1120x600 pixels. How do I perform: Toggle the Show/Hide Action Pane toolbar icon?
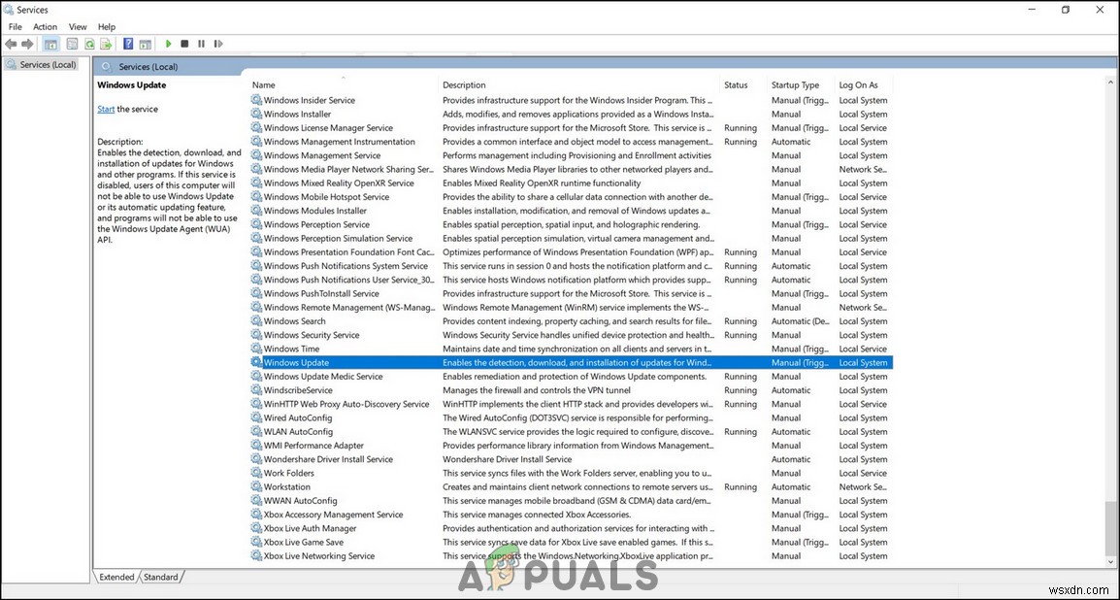[145, 45]
